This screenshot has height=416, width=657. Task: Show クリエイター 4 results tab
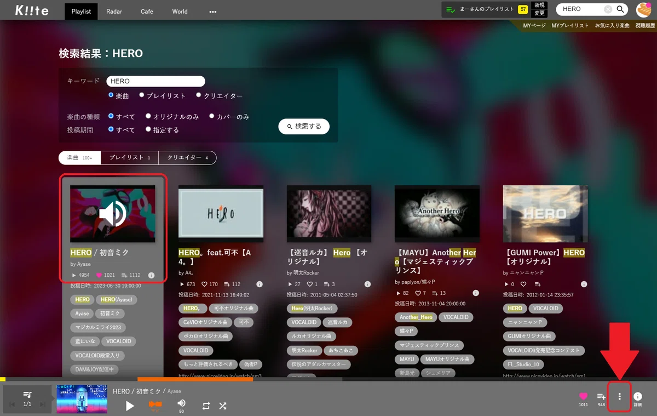coord(188,158)
